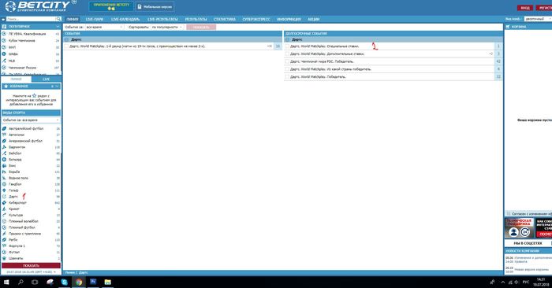
Task: Click the red Вход login button
Action: point(525,8)
